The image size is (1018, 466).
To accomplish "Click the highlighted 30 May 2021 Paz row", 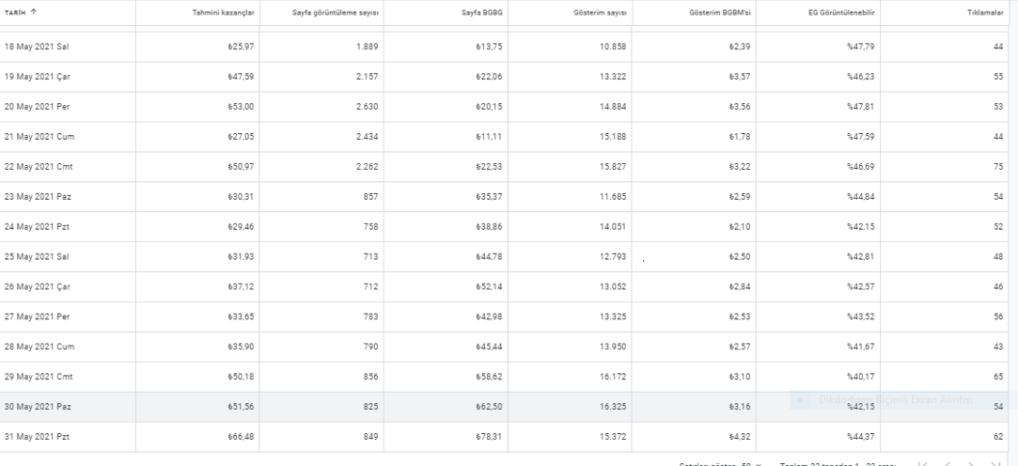I will pos(504,407).
